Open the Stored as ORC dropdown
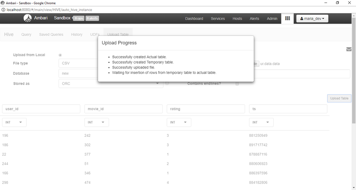 click(111, 84)
